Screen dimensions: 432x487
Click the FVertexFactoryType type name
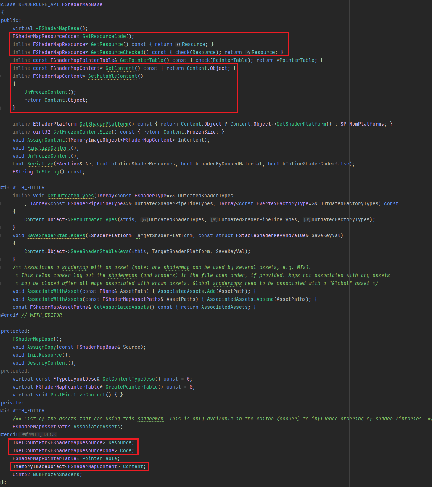tap(283, 203)
